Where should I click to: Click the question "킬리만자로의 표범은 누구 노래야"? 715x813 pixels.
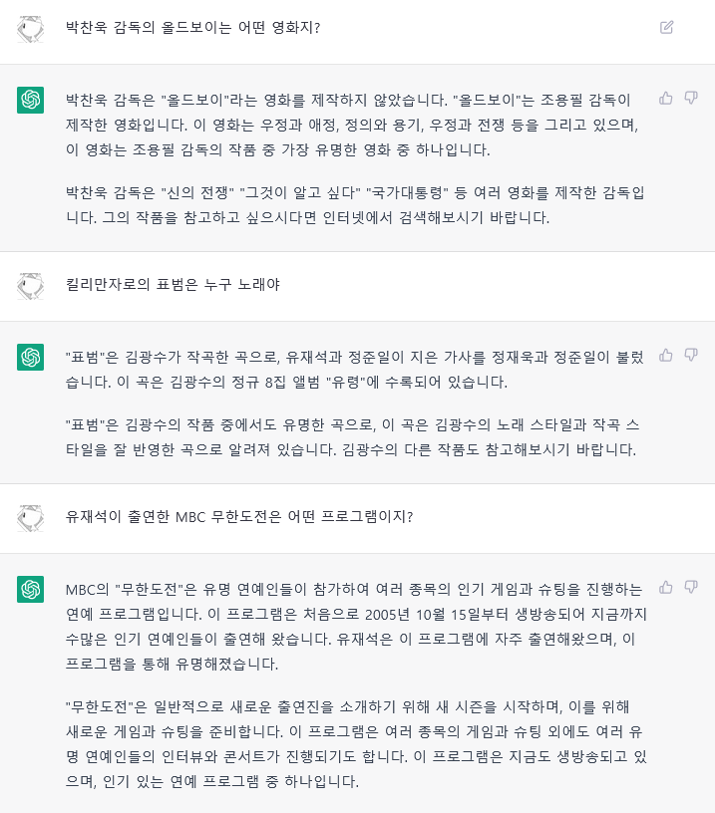pos(172,285)
